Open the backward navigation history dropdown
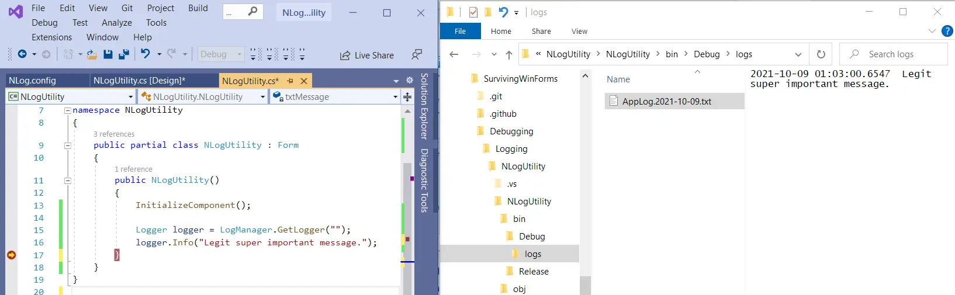This screenshot has width=955, height=295. [34, 54]
